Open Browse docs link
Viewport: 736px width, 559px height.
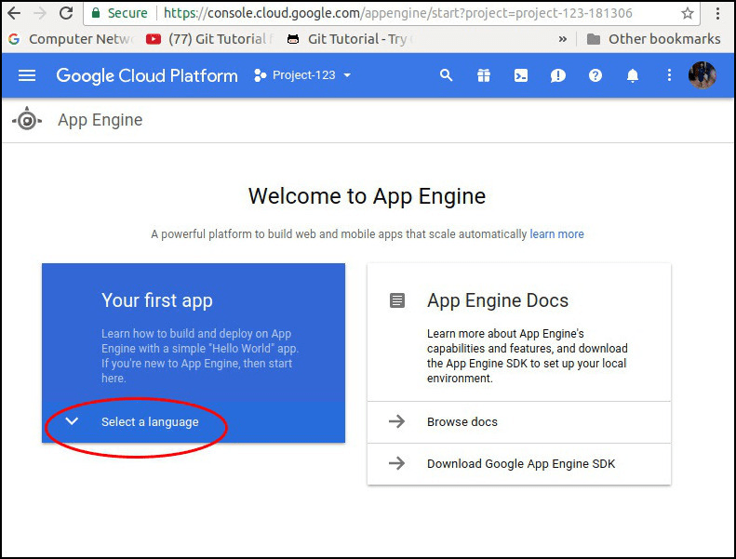519,422
